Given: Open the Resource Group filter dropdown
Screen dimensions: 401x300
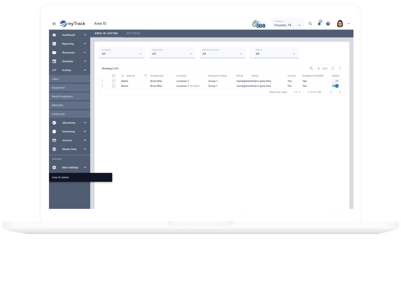Looking at the screenshot, I should point(223,52).
